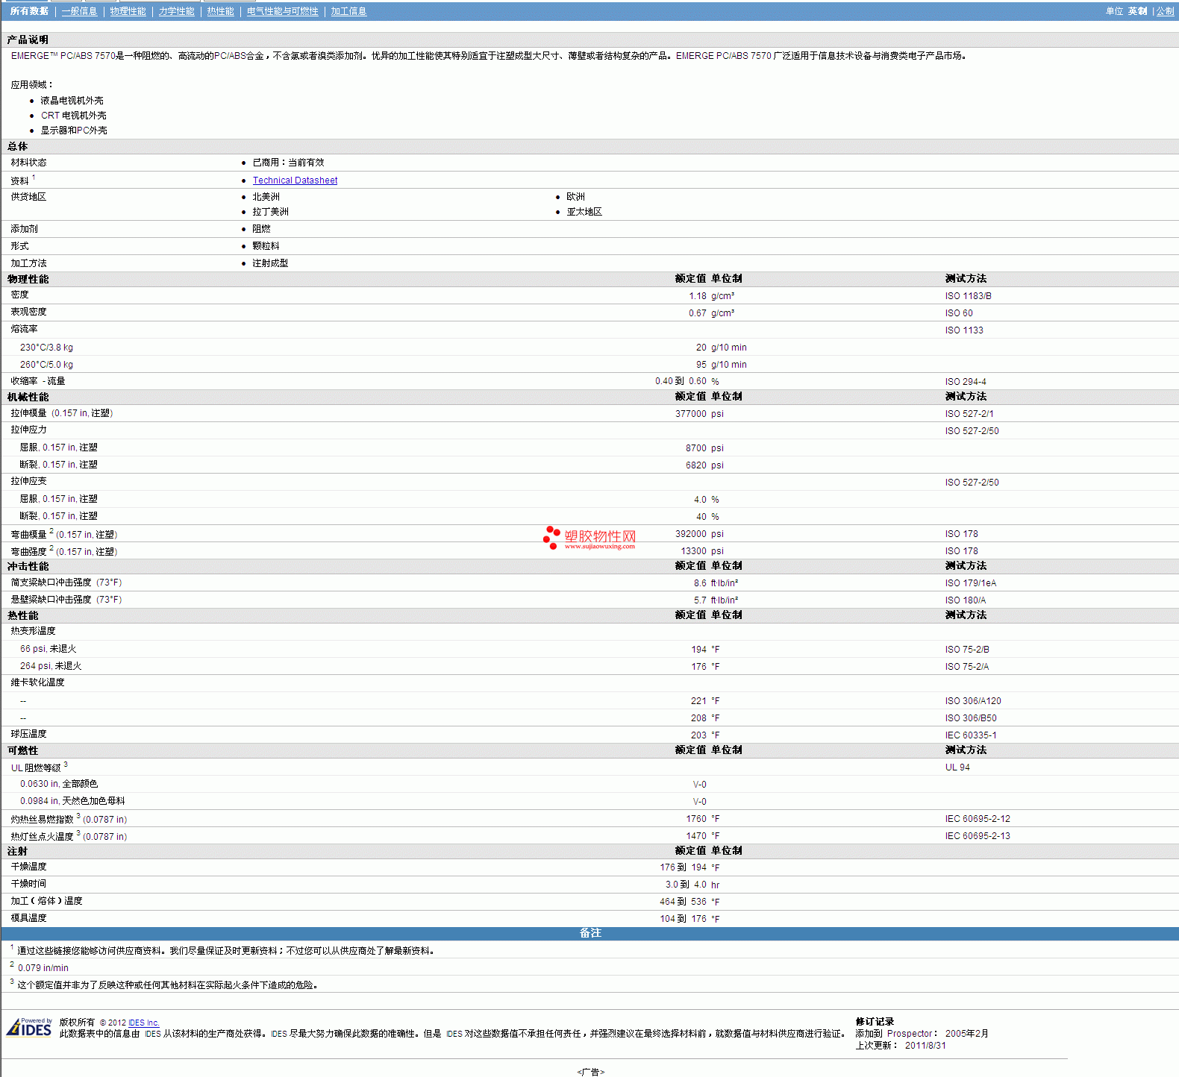Click the 表观密度 value 0.67

point(697,313)
